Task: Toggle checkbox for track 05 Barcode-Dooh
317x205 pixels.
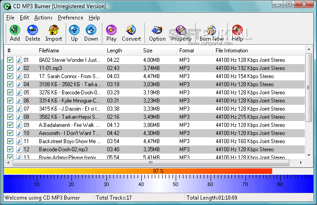Action: point(10,93)
